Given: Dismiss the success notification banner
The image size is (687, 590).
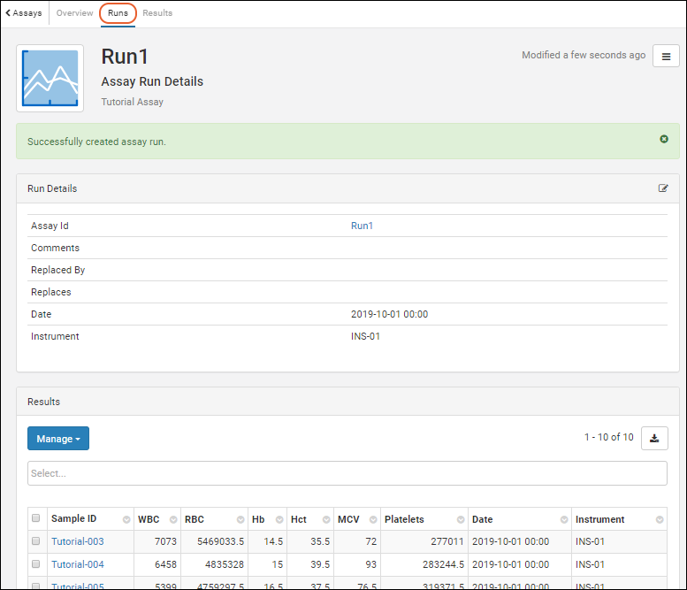Looking at the screenshot, I should pyautogui.click(x=664, y=139).
